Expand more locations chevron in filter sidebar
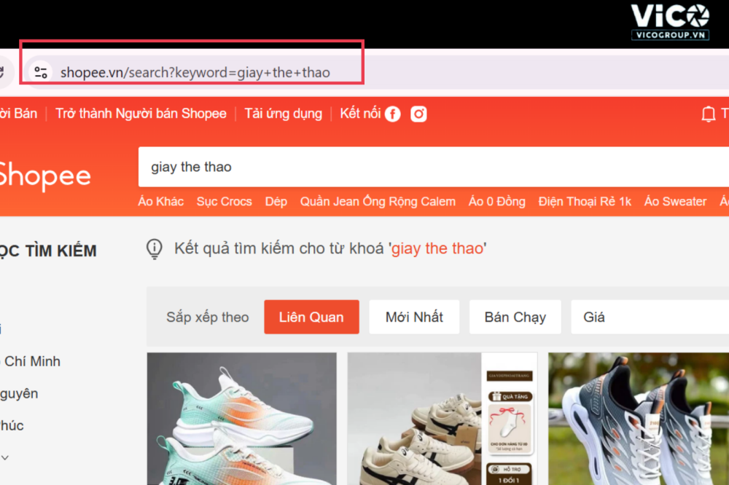The width and height of the screenshot is (729, 485). click(5, 457)
